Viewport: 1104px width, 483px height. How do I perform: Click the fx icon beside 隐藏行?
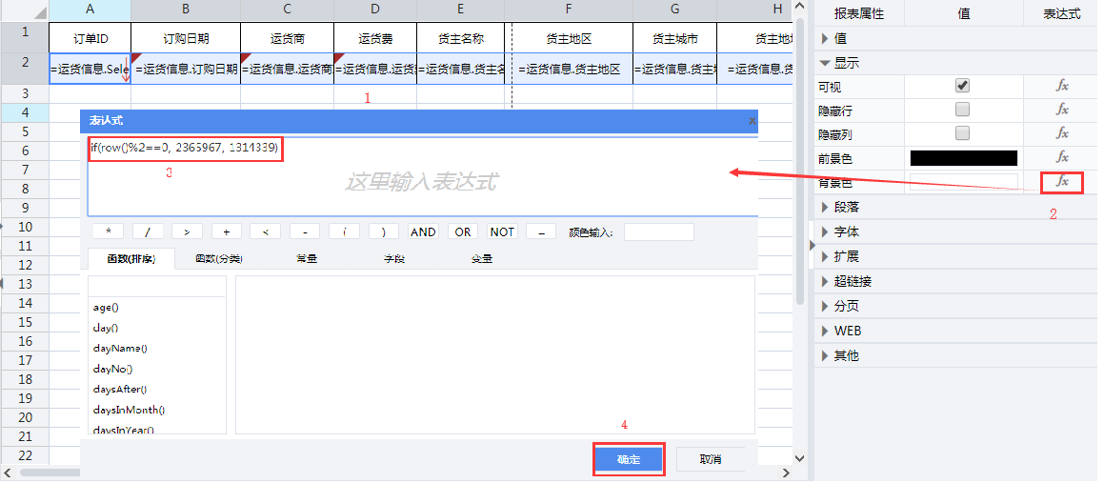(1062, 110)
